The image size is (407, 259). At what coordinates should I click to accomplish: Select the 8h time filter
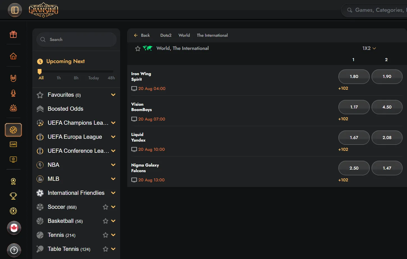coord(76,78)
